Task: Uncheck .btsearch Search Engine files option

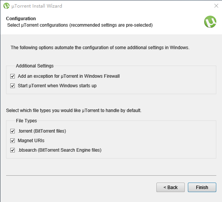Action: 13,150
